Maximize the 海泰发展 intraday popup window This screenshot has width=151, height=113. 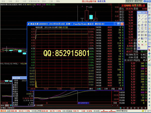pyautogui.click(x=119, y=24)
